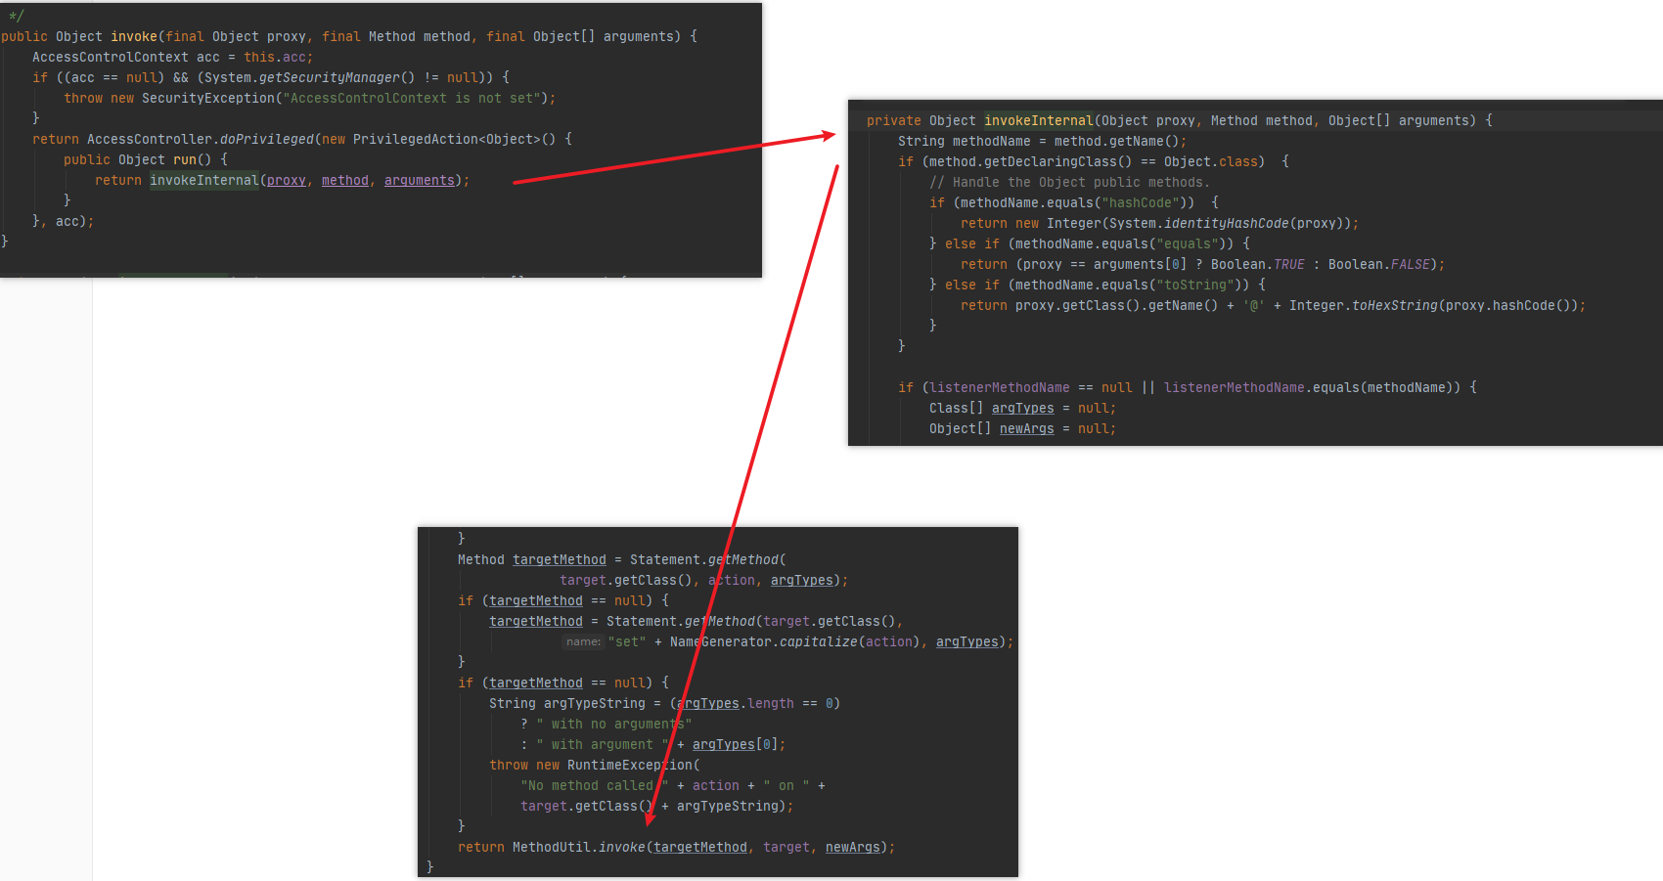1663x881 pixels.
Task: Click the "name:" parameter hint label
Action: 583,642
